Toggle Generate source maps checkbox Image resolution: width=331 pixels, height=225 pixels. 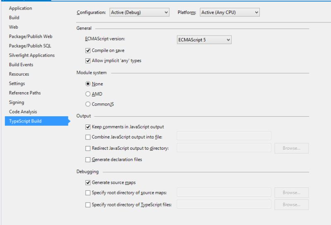pyautogui.click(x=88, y=182)
